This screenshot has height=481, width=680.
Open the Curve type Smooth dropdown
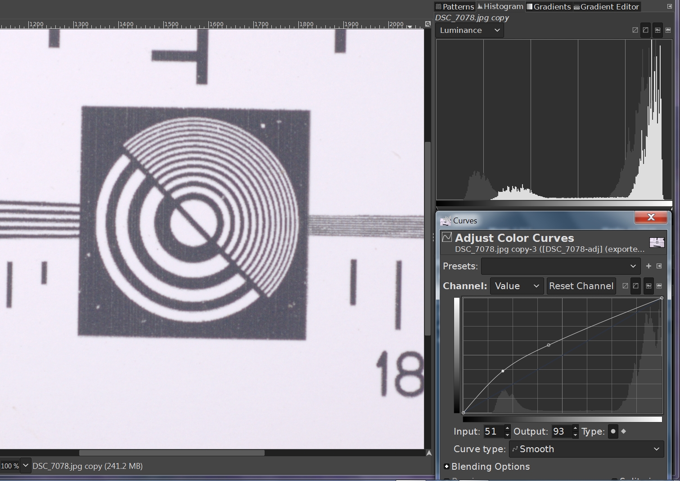[x=586, y=449]
